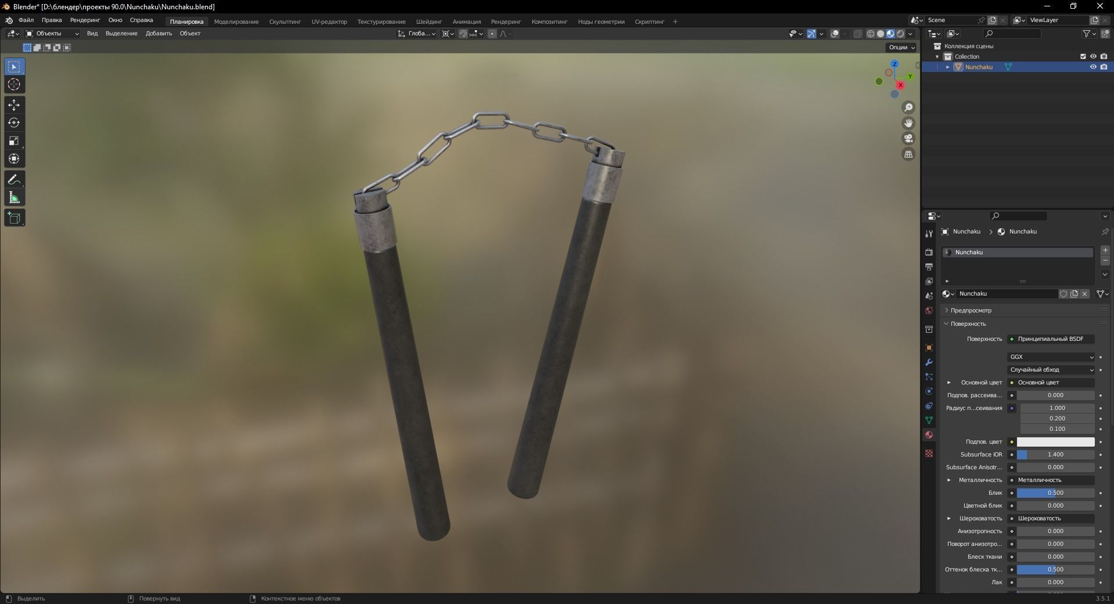Screen dimensions: 1114x604
Task: Open the Modifiers wrench tab
Action: 929,362
